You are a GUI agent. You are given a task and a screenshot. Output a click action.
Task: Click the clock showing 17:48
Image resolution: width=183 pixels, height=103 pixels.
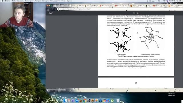pos(172,1)
